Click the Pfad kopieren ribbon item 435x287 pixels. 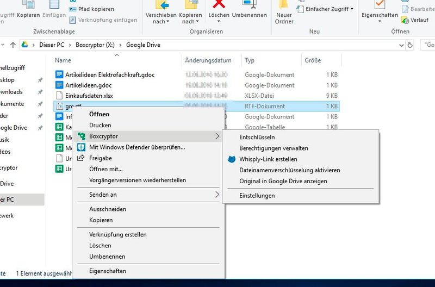point(91,9)
